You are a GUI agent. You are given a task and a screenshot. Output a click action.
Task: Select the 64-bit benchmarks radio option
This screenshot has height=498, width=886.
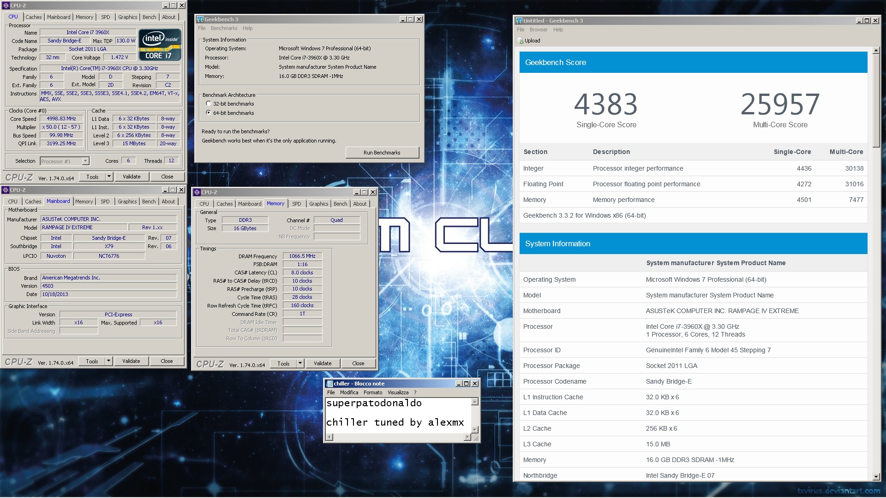click(x=209, y=113)
